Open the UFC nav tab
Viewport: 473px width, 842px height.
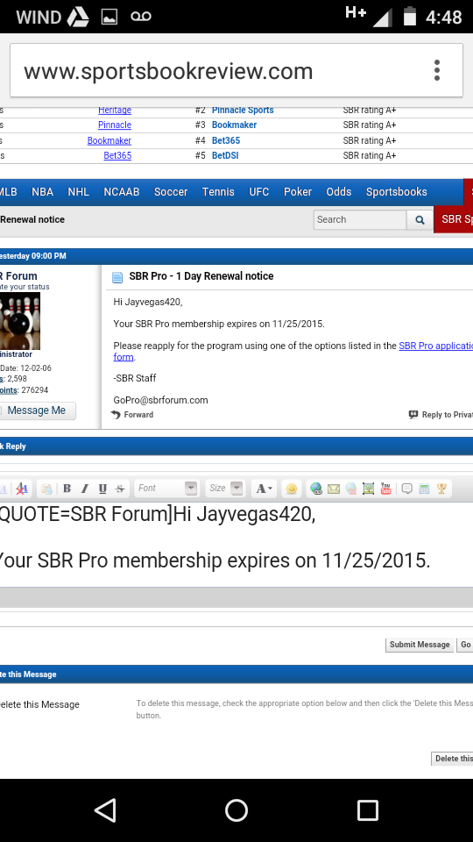coord(259,192)
